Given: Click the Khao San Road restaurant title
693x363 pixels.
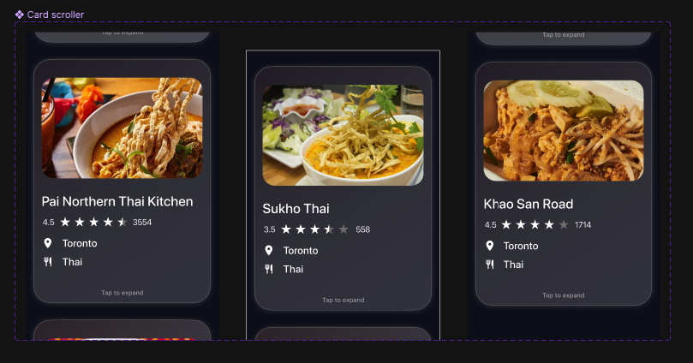Looking at the screenshot, I should [x=529, y=204].
